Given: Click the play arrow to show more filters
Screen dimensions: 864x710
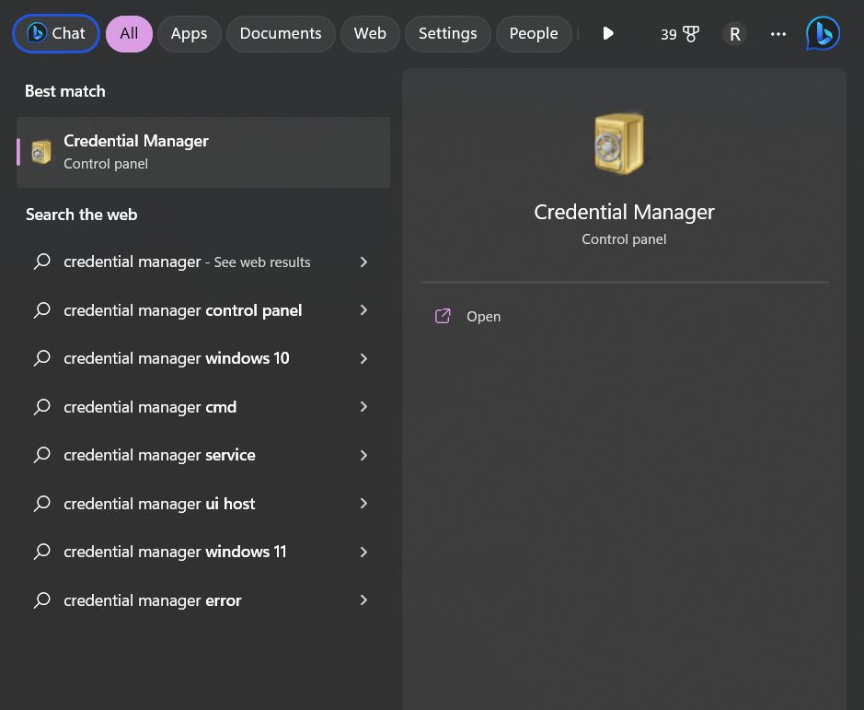Looking at the screenshot, I should point(608,34).
